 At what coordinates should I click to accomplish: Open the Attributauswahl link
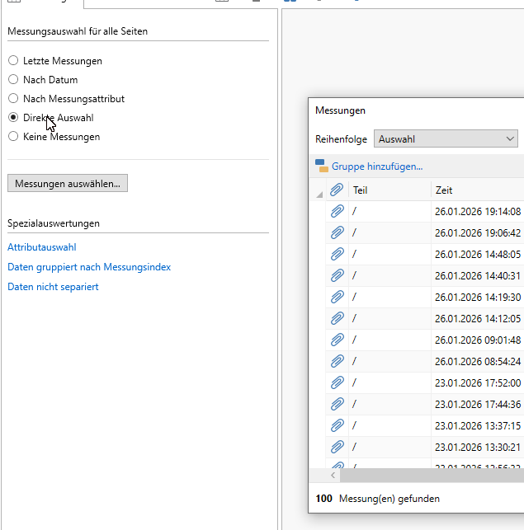[x=42, y=247]
